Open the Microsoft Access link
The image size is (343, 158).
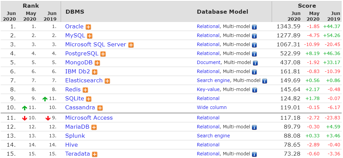pos(89,118)
